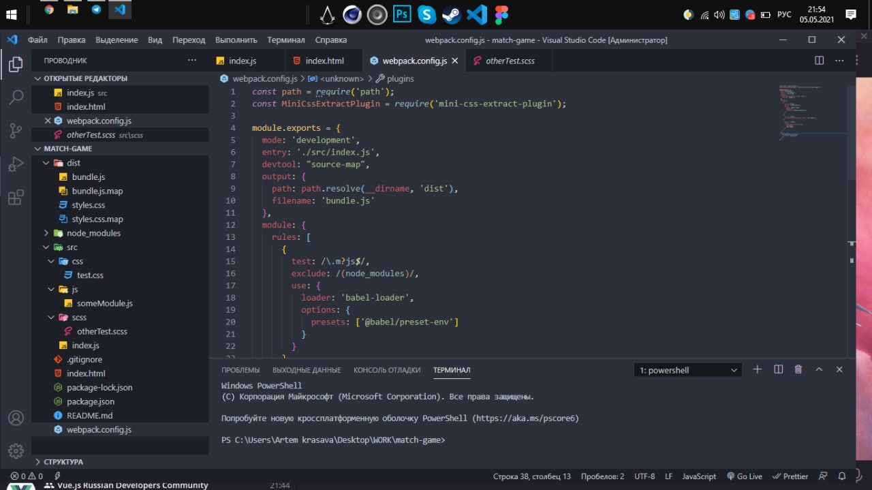Open the Extensions view

click(16, 198)
